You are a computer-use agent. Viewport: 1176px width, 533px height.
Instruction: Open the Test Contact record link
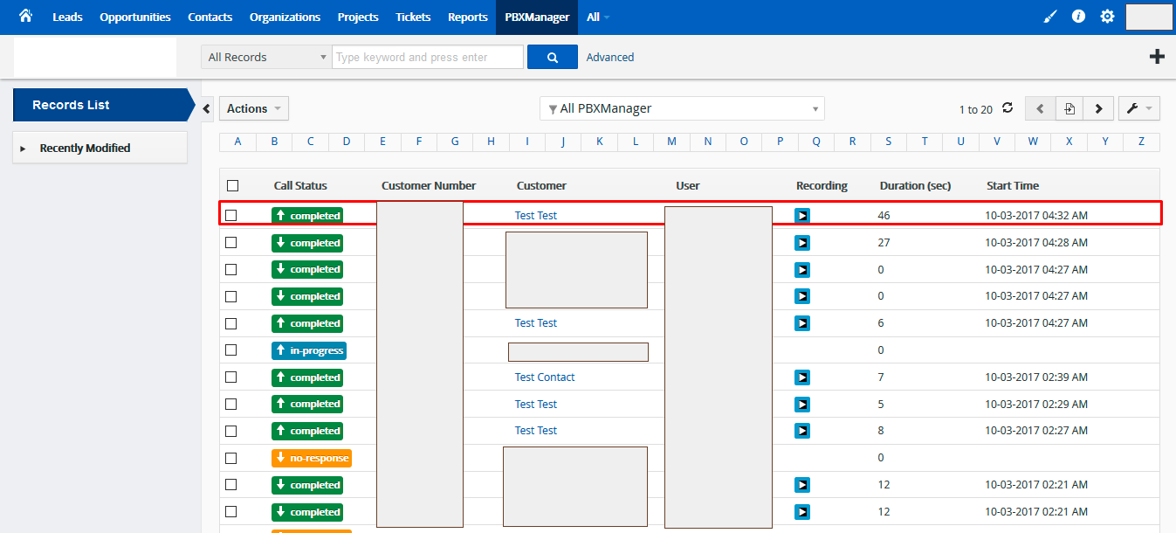[544, 377]
